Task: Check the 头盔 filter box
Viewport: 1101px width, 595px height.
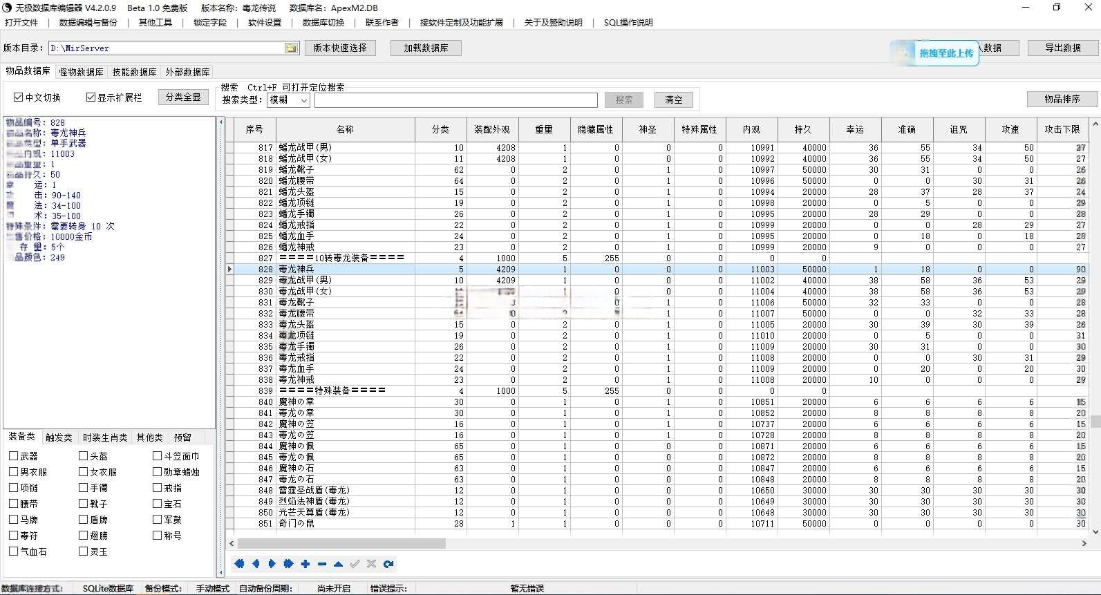Action: [83, 456]
